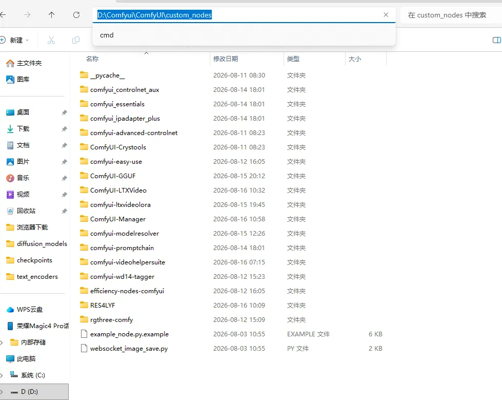The image size is (502, 400).
Task: Select 荣耀Magic4 Pro device in sidebar
Action: pyautogui.click(x=38, y=326)
